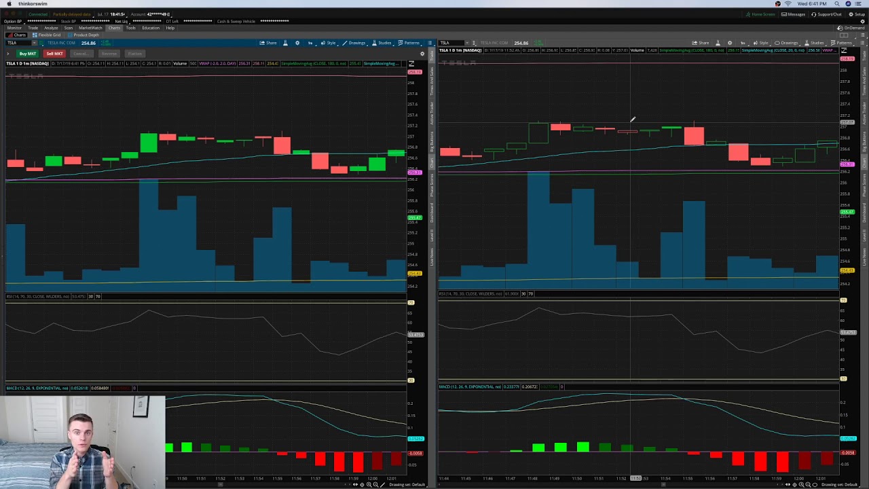Viewport: 869px width, 489px height.
Task: Open the left chart Studies menu
Action: tap(382, 43)
